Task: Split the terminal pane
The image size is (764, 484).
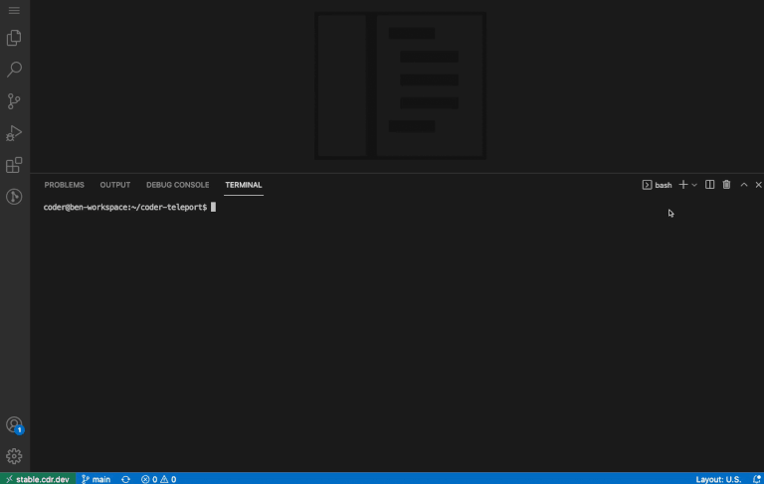Action: point(710,185)
